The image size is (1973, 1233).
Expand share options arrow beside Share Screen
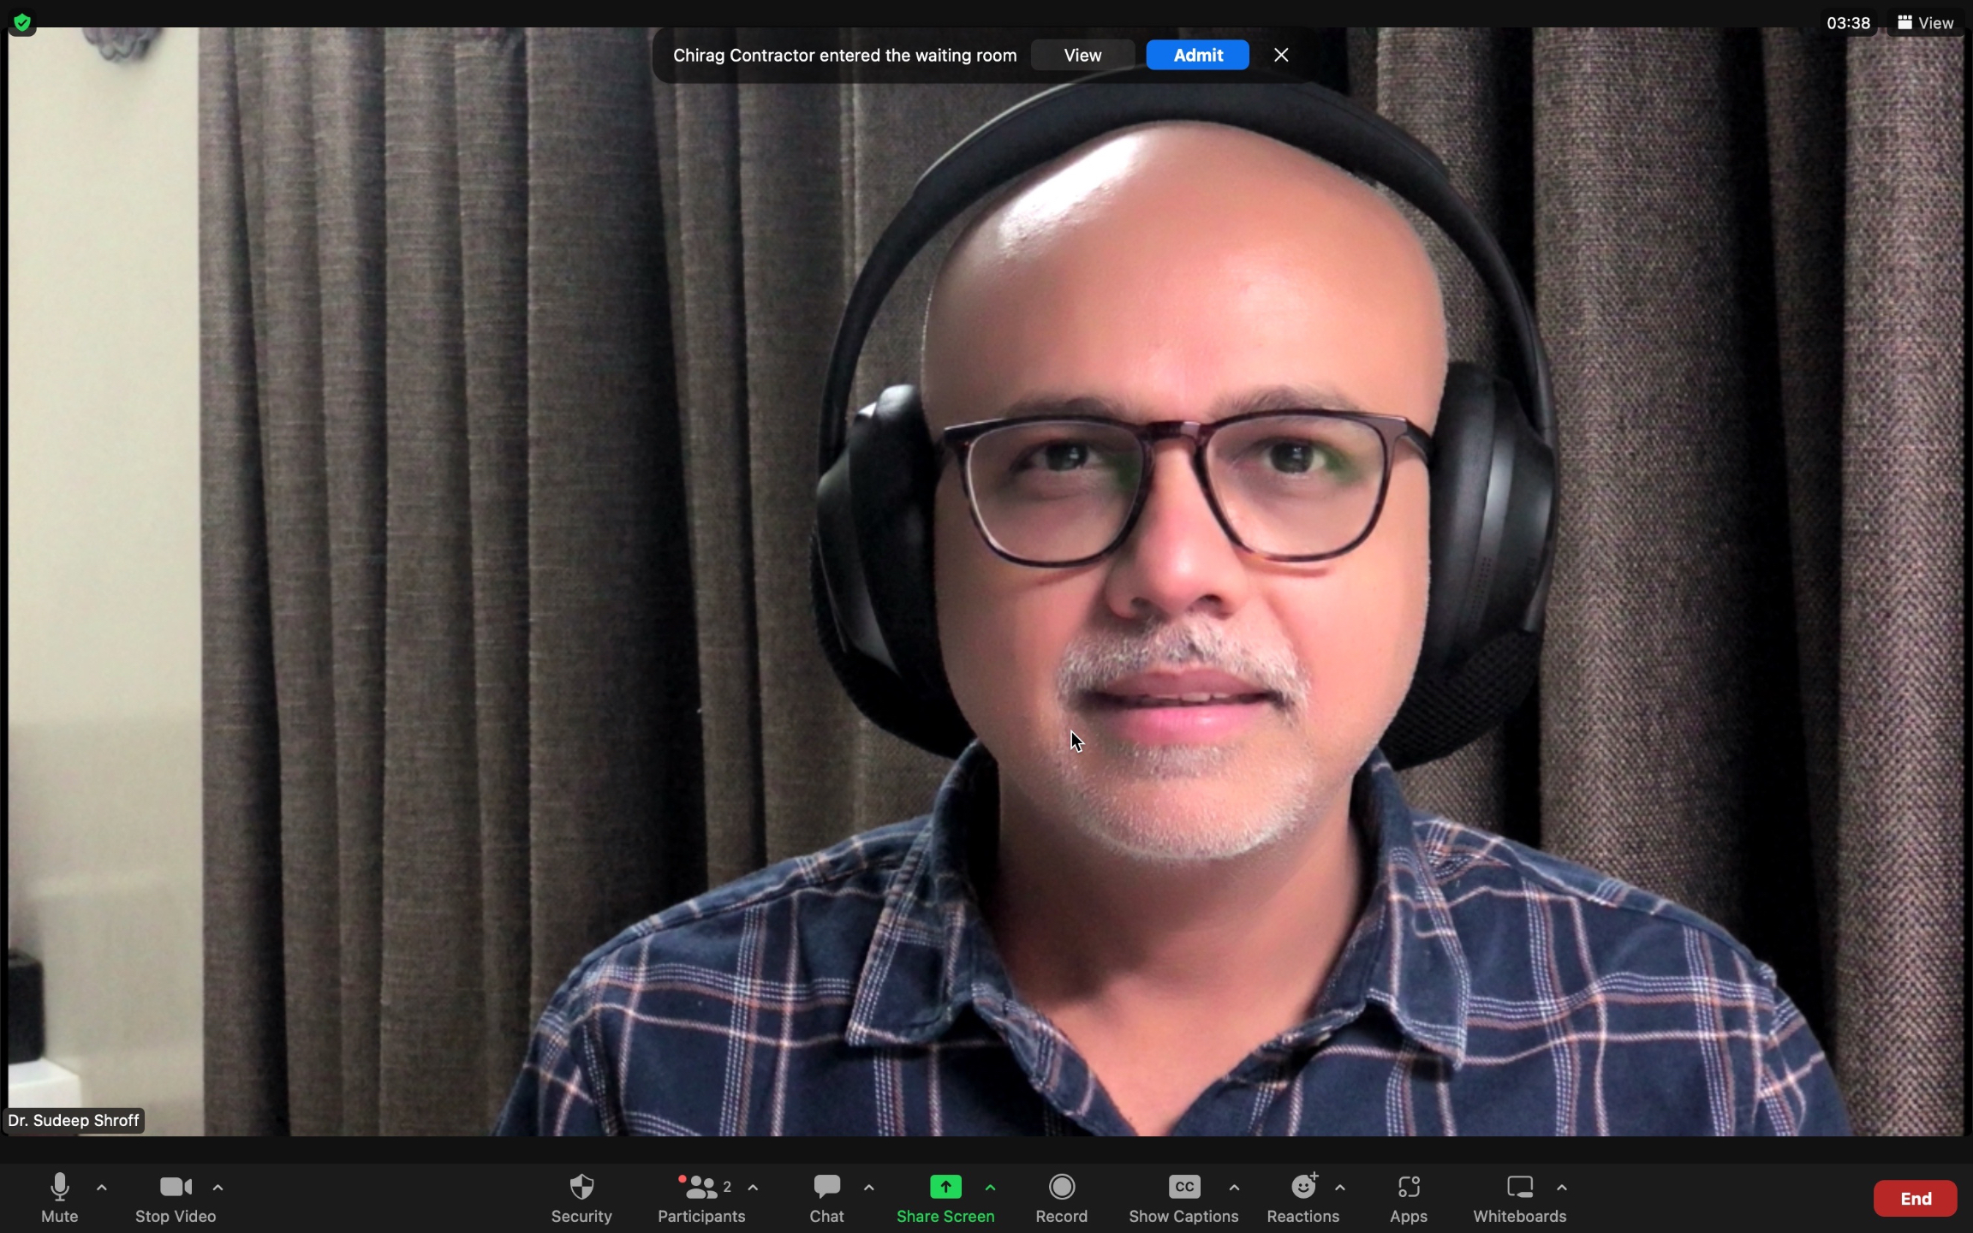991,1188
